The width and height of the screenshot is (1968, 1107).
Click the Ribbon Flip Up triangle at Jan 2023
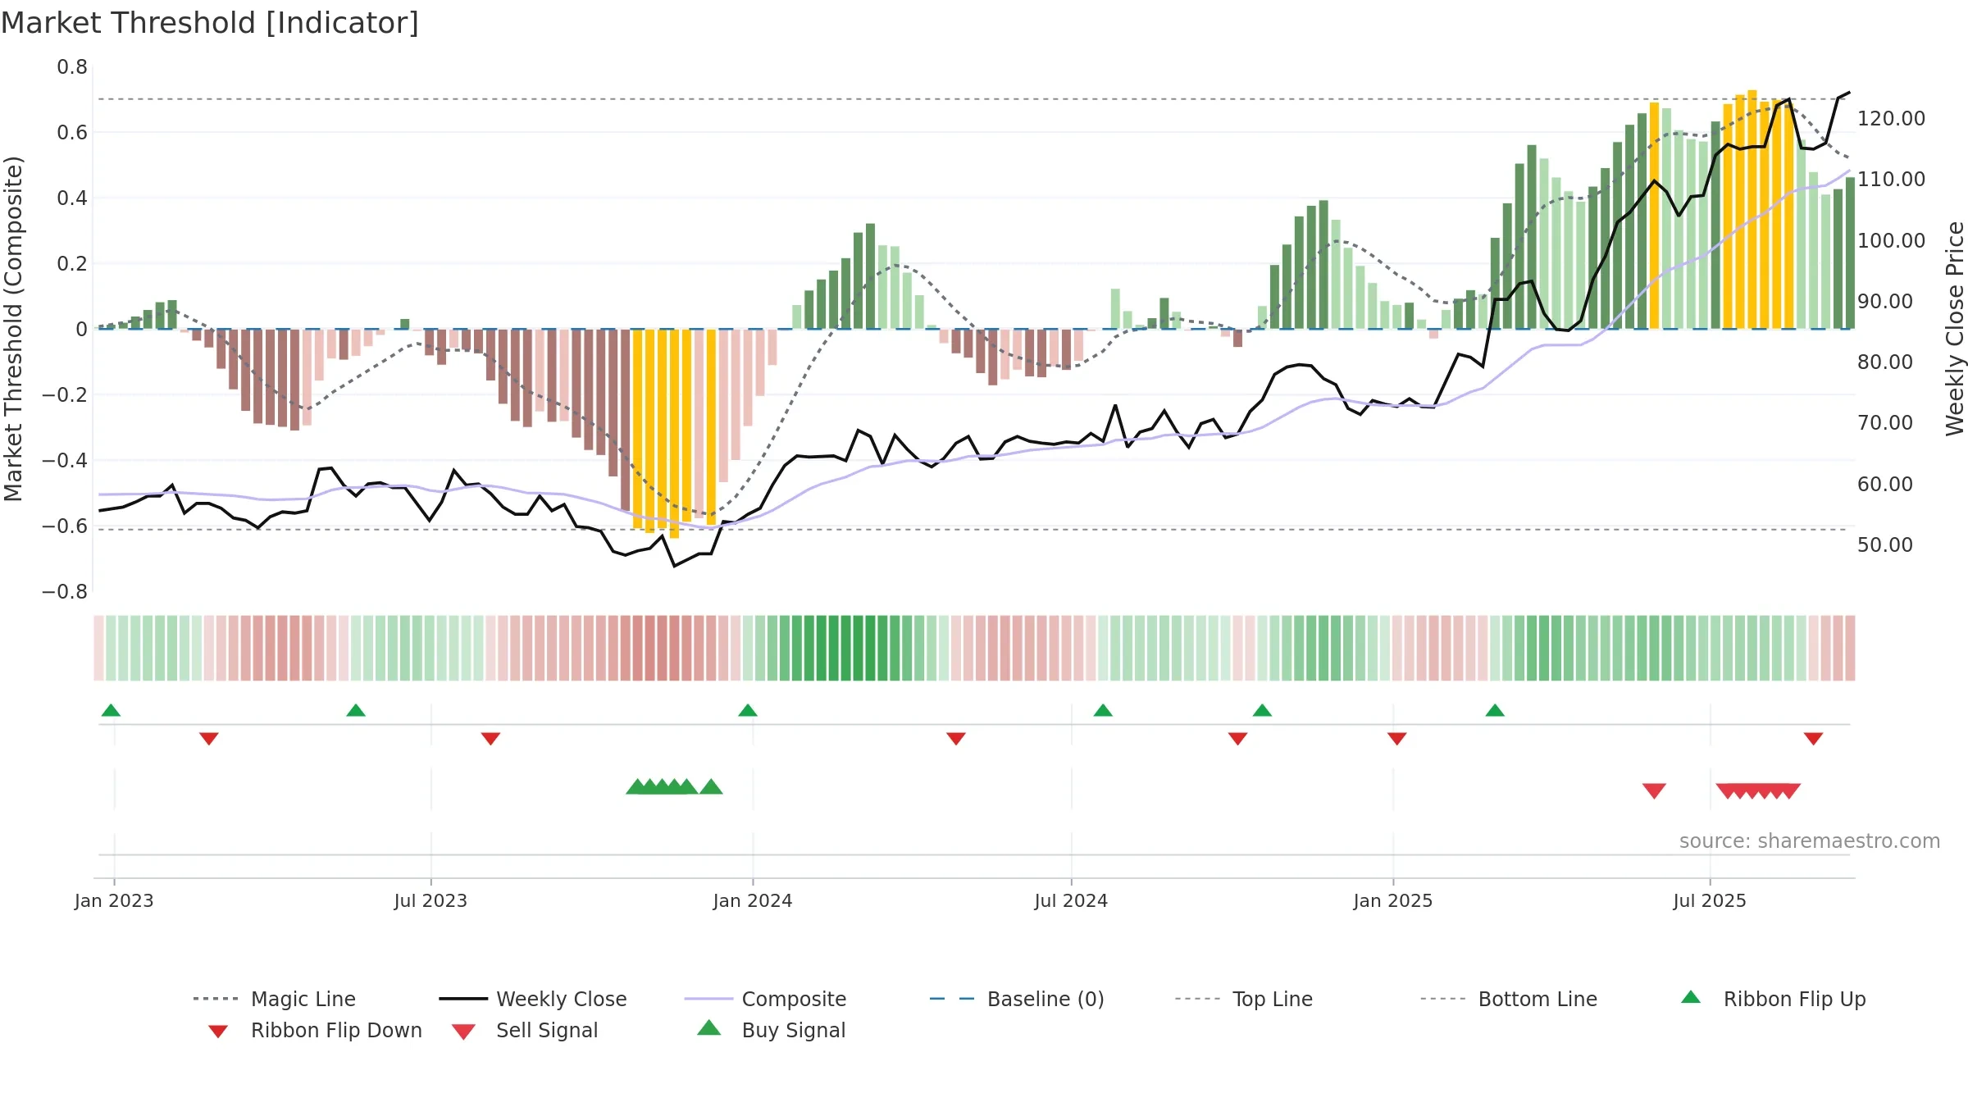111,710
